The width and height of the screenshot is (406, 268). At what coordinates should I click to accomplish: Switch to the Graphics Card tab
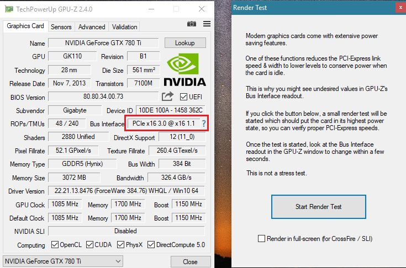[25, 26]
